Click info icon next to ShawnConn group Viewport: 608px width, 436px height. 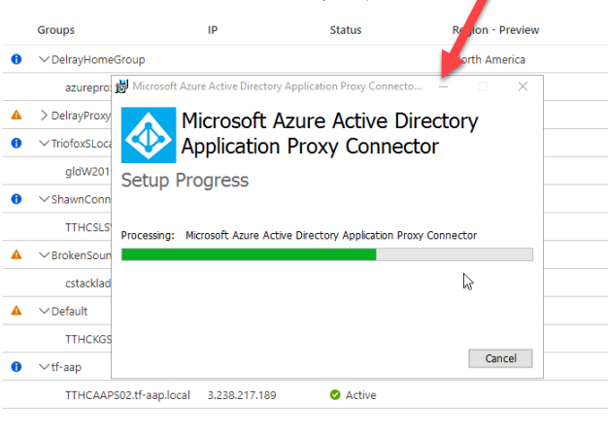(17, 199)
